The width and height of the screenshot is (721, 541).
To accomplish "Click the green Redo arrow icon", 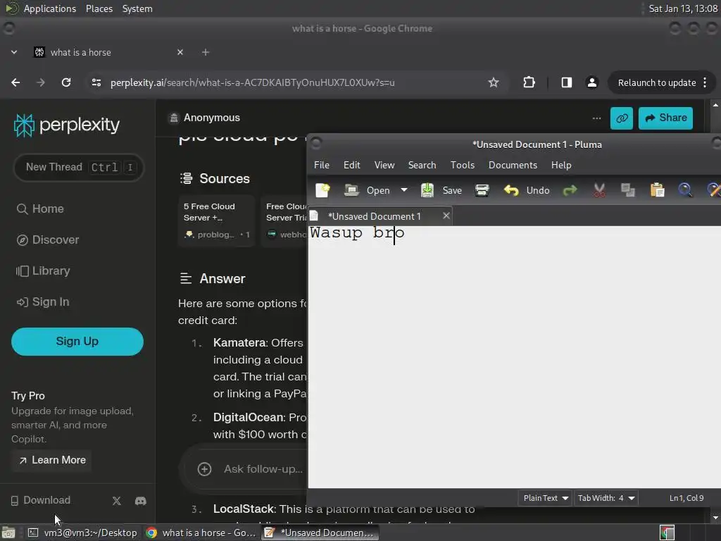I will pos(570,190).
